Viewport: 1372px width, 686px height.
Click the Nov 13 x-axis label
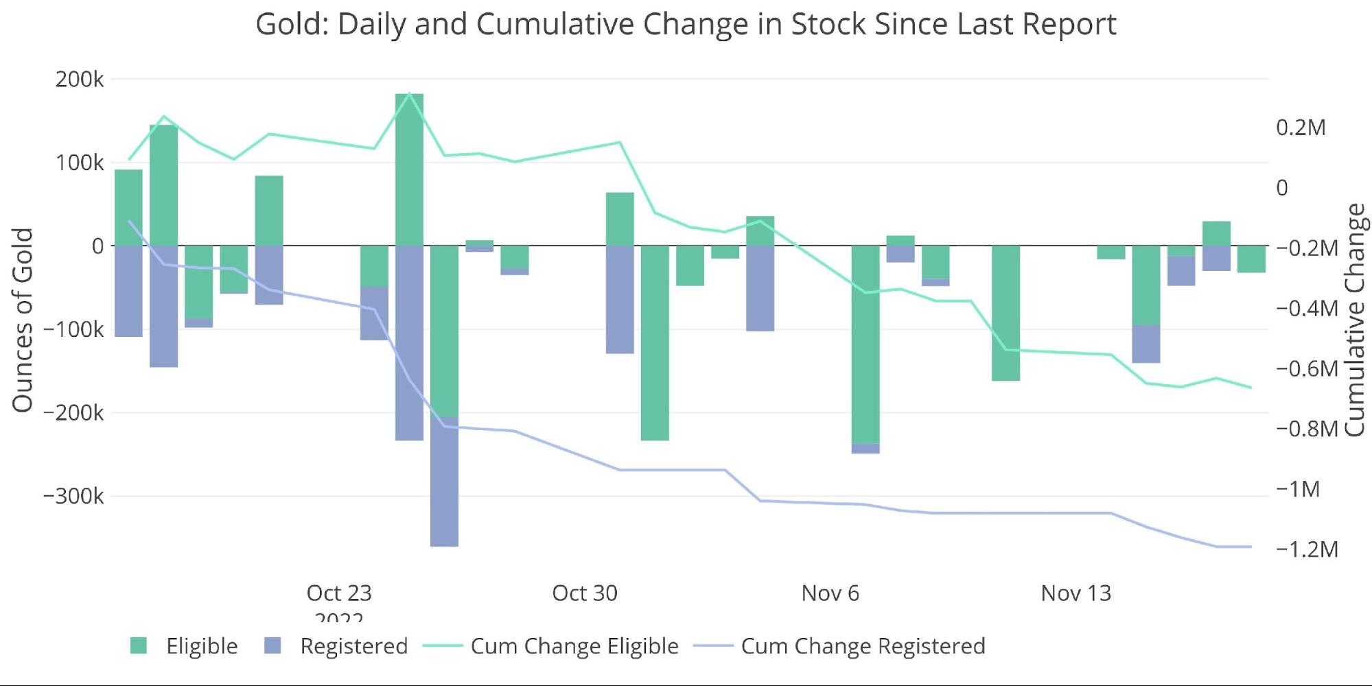tap(1075, 593)
